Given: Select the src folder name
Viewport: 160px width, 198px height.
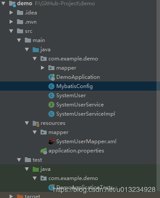Looking at the screenshot, I should [x=28, y=31].
